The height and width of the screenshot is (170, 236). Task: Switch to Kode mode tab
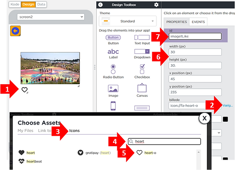coord(15,4)
